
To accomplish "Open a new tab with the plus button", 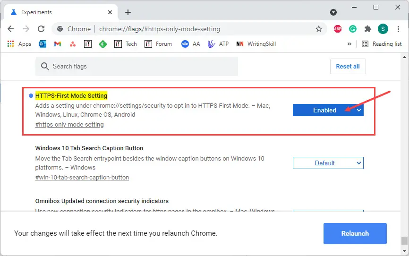I will (128, 12).
